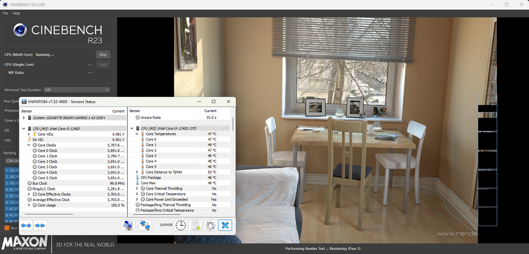The height and width of the screenshot is (254, 529).
Task: Expand the System: GIGABYTE B660M sensor group
Action: (x=24, y=118)
